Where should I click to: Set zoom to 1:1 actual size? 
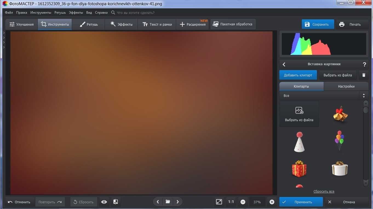231,202
